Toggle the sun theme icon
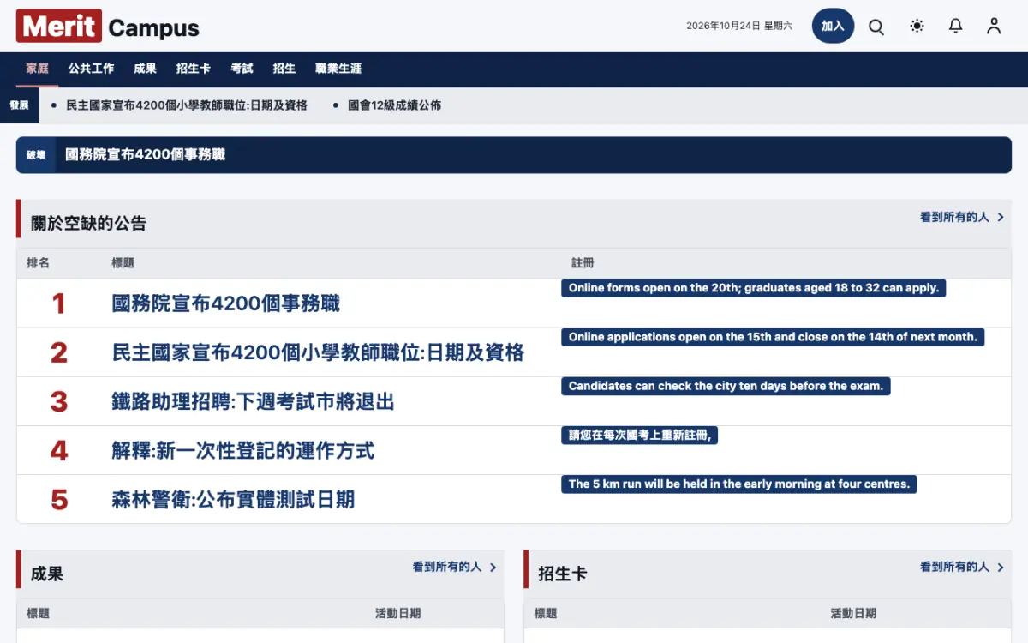The width and height of the screenshot is (1028, 643). (x=917, y=27)
